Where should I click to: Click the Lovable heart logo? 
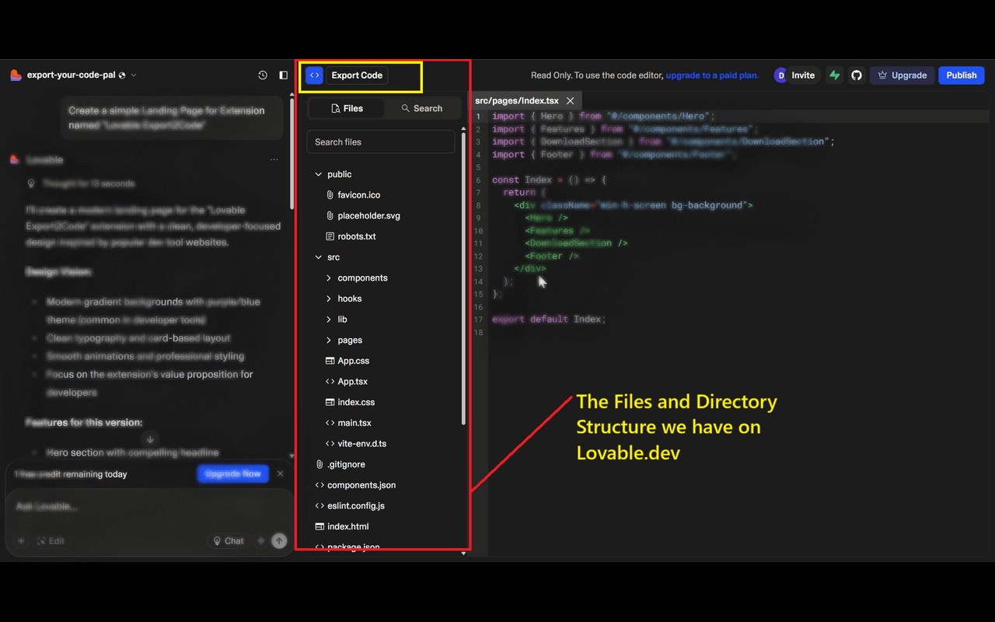click(16, 75)
